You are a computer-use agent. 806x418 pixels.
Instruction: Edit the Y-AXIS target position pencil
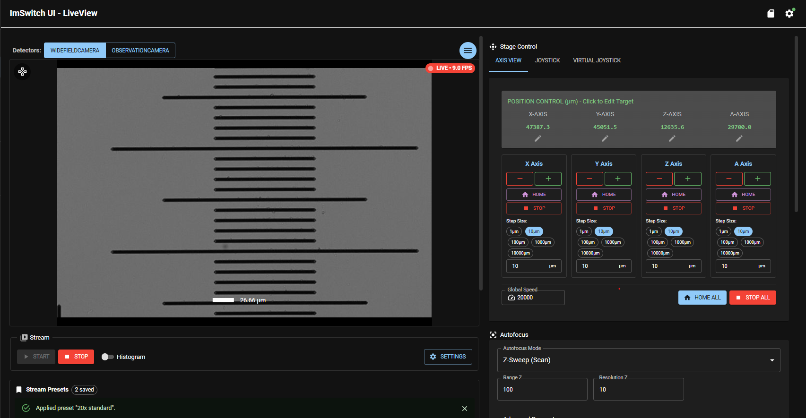pyautogui.click(x=605, y=138)
